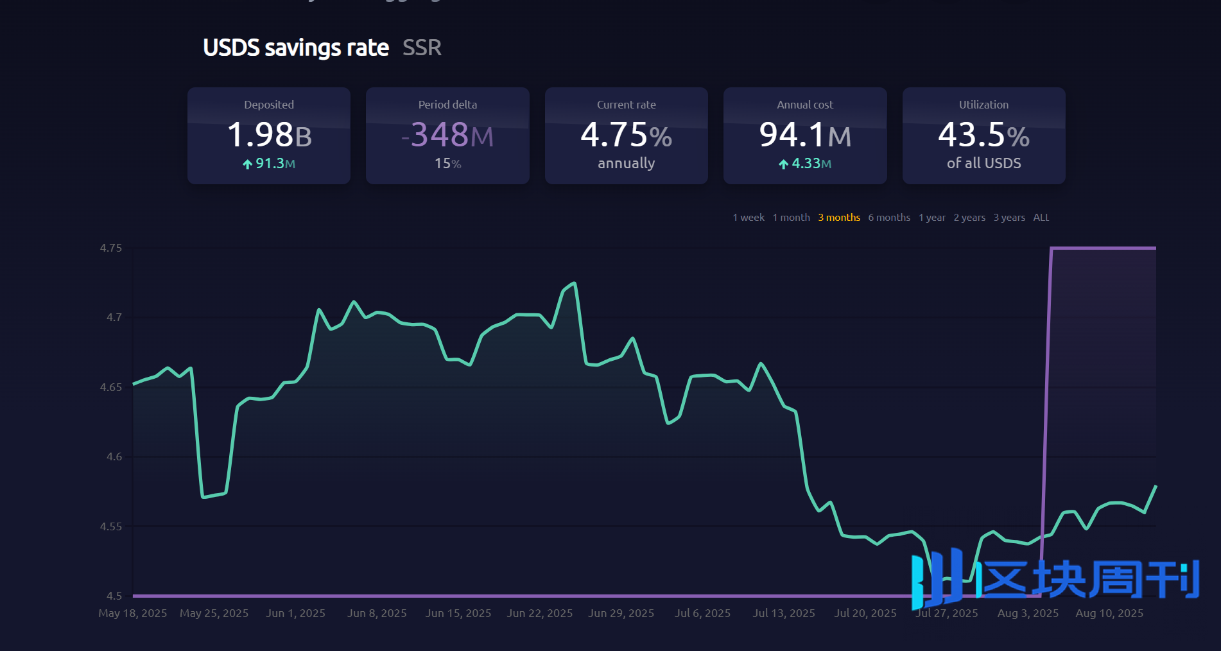Screen dimensions: 1221x651
Task: Click the Jun 15, 2025 axis date
Action: [x=458, y=613]
